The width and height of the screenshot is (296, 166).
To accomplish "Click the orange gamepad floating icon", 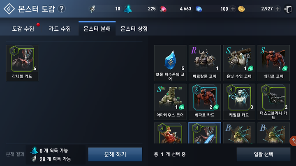I will 293,141.
